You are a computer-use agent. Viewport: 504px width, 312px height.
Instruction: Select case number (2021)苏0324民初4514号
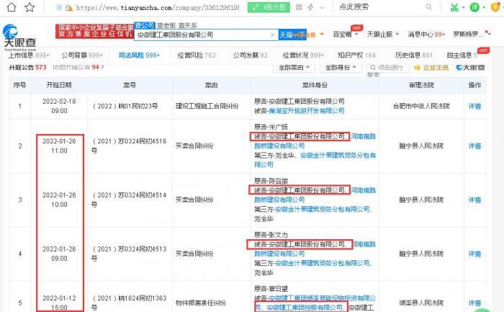tap(130, 200)
